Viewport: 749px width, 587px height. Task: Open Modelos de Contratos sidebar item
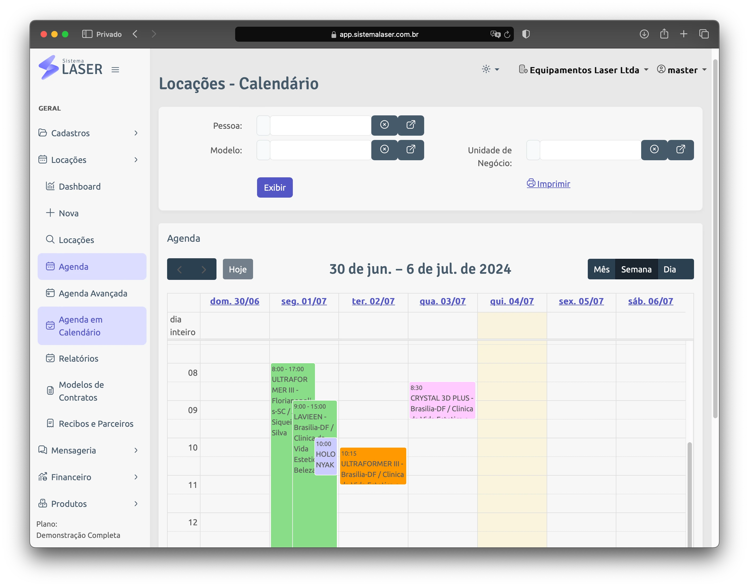[92, 391]
